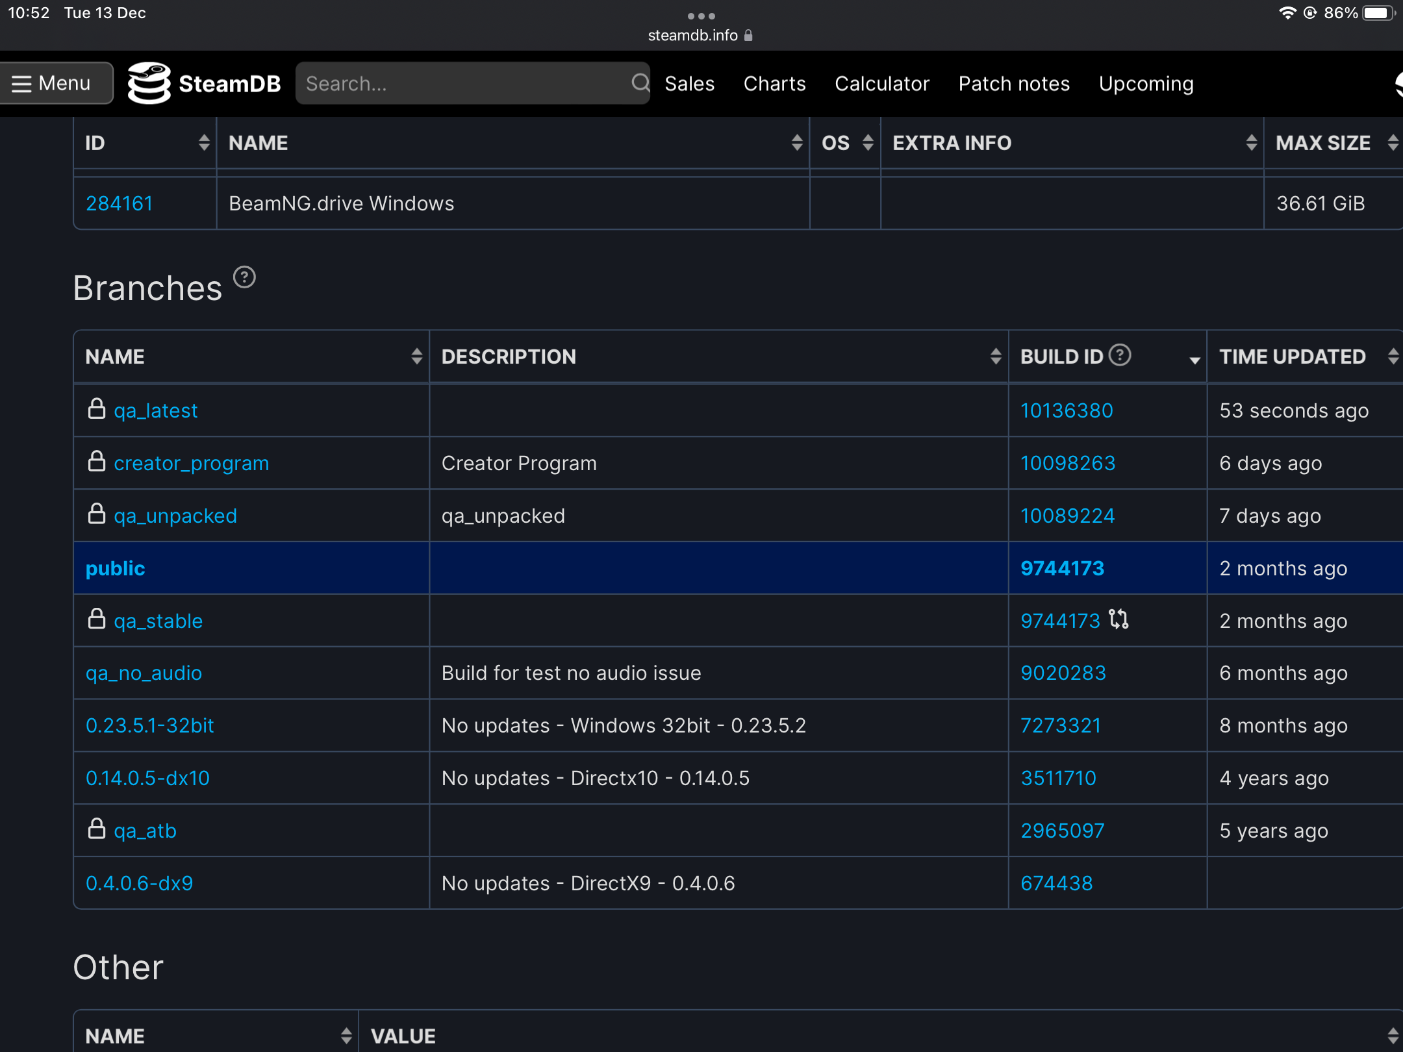Toggle Build ID descending sort arrow
This screenshot has height=1052, width=1403.
[x=1194, y=360]
